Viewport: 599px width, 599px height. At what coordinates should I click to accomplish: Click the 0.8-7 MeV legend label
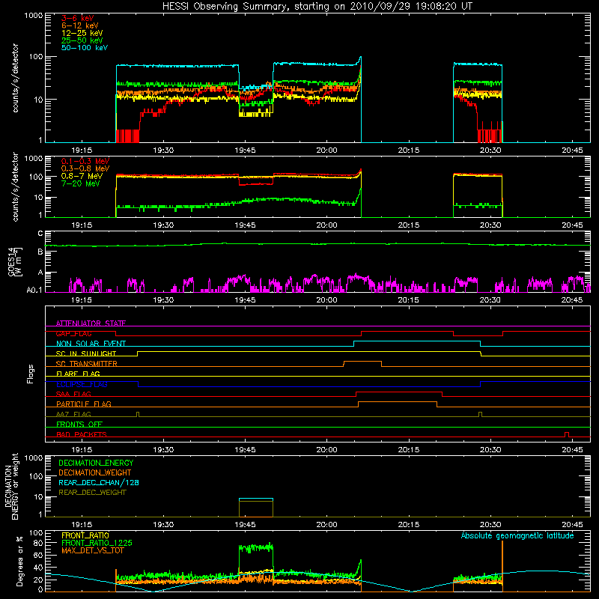[82, 176]
